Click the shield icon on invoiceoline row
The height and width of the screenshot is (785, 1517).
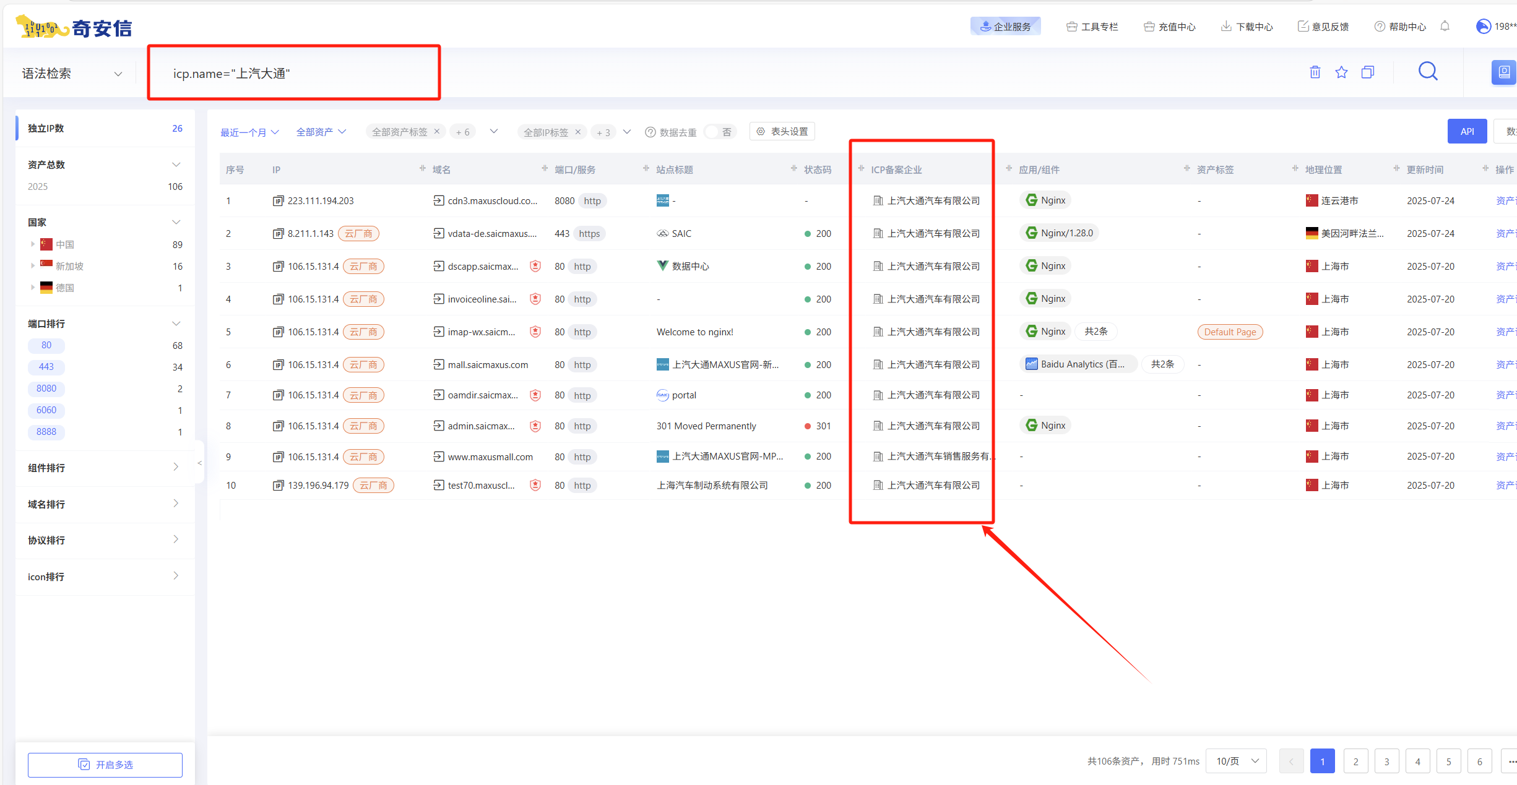[535, 299]
